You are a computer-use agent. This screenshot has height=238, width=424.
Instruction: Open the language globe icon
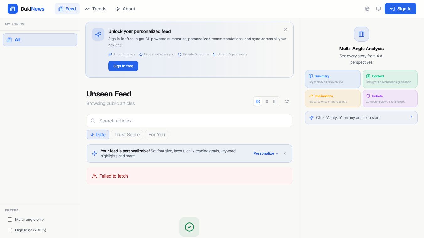click(x=367, y=9)
